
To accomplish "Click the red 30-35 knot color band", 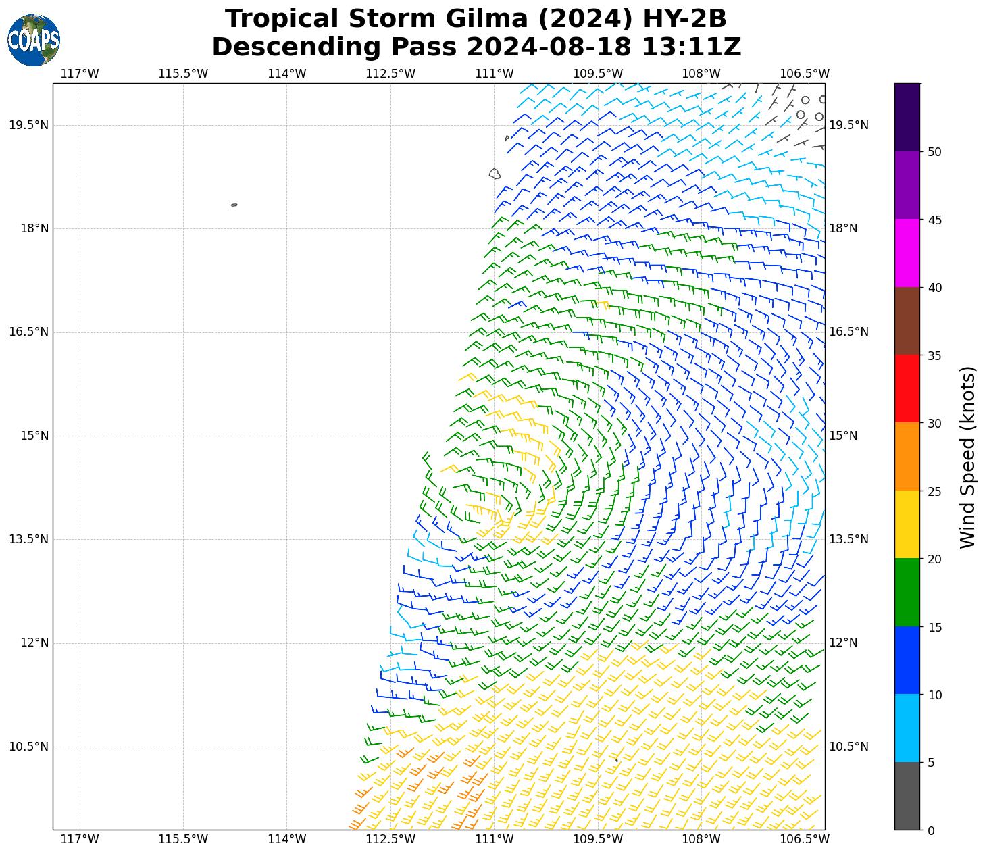I will (x=907, y=388).
